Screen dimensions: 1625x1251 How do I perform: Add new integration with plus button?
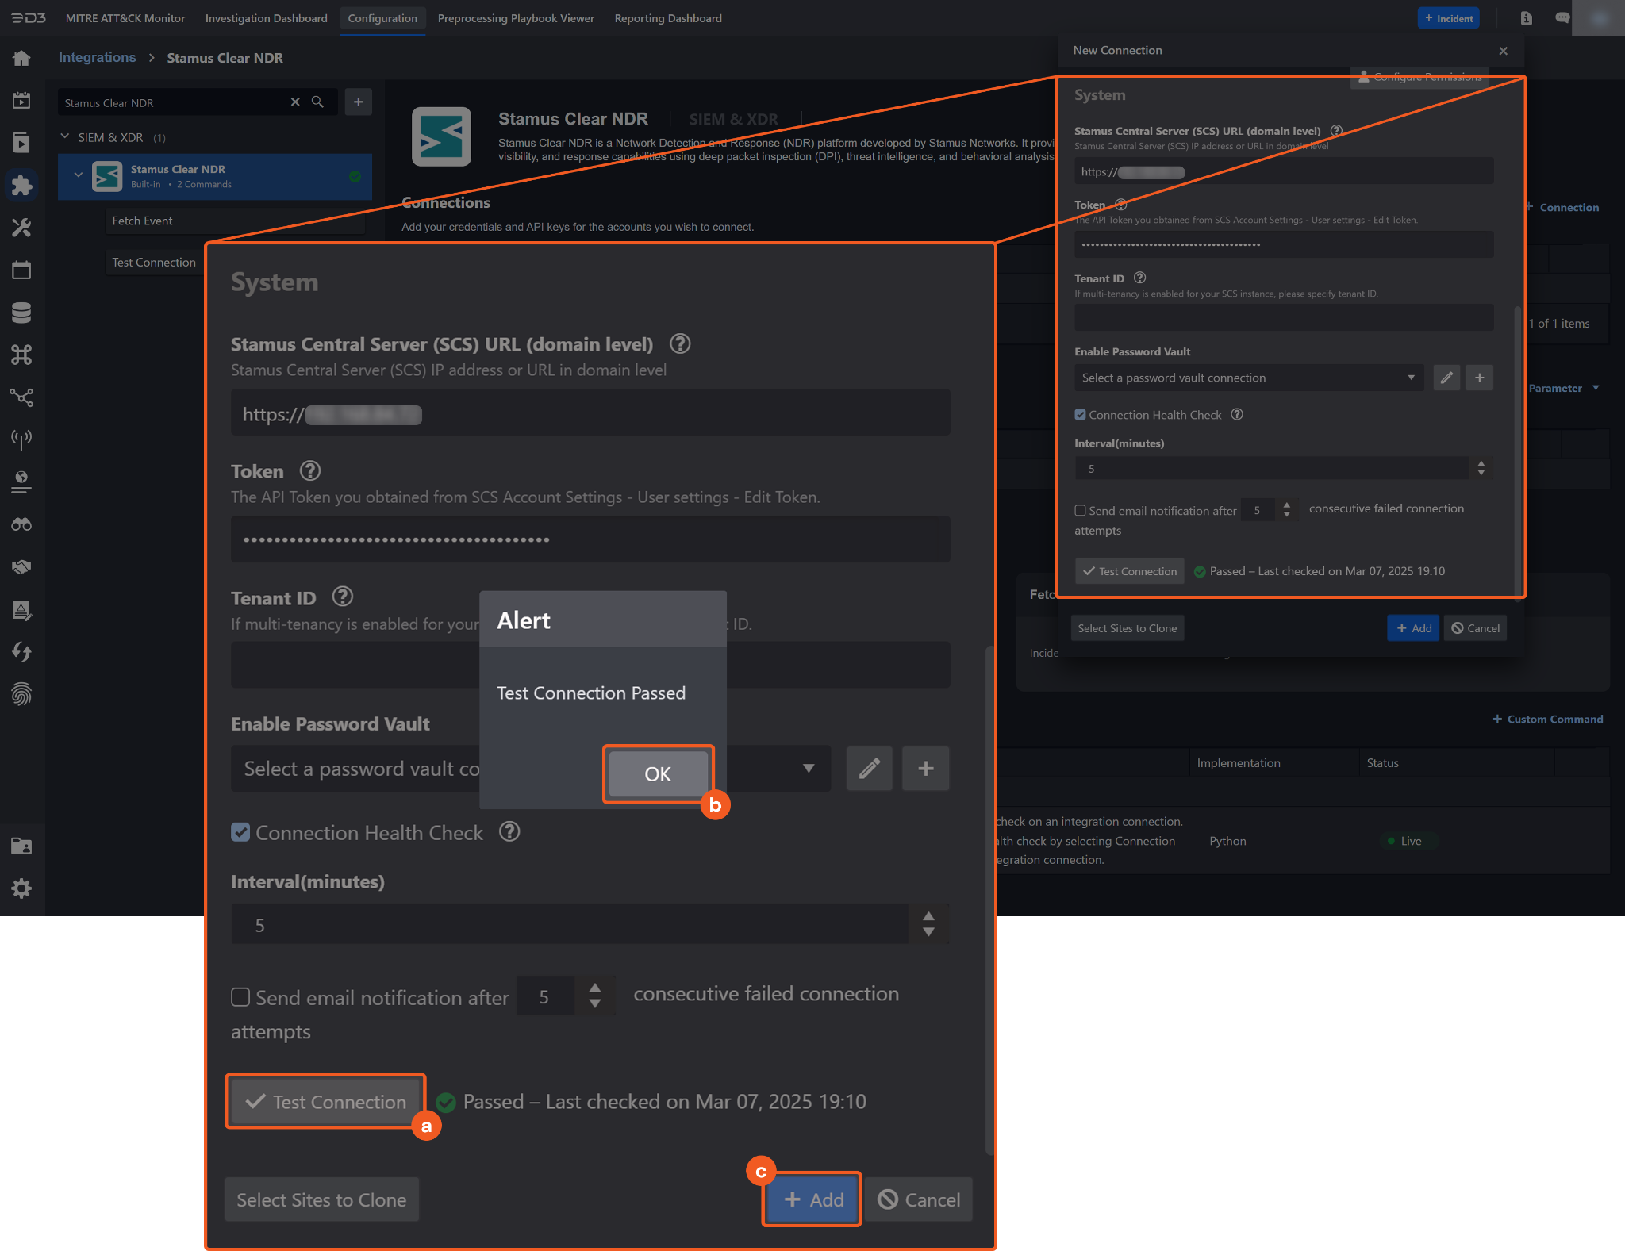359,102
